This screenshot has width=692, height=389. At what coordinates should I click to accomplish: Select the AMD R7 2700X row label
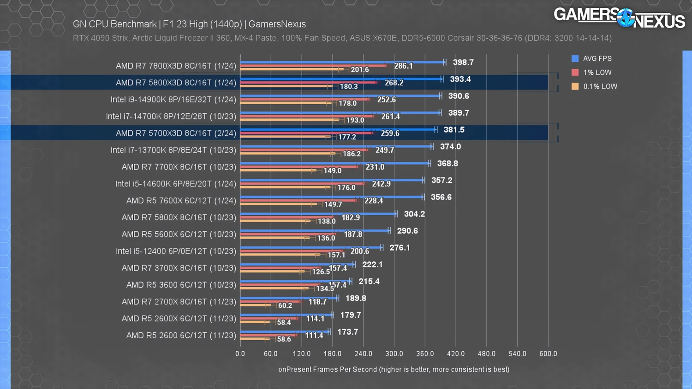(x=179, y=302)
